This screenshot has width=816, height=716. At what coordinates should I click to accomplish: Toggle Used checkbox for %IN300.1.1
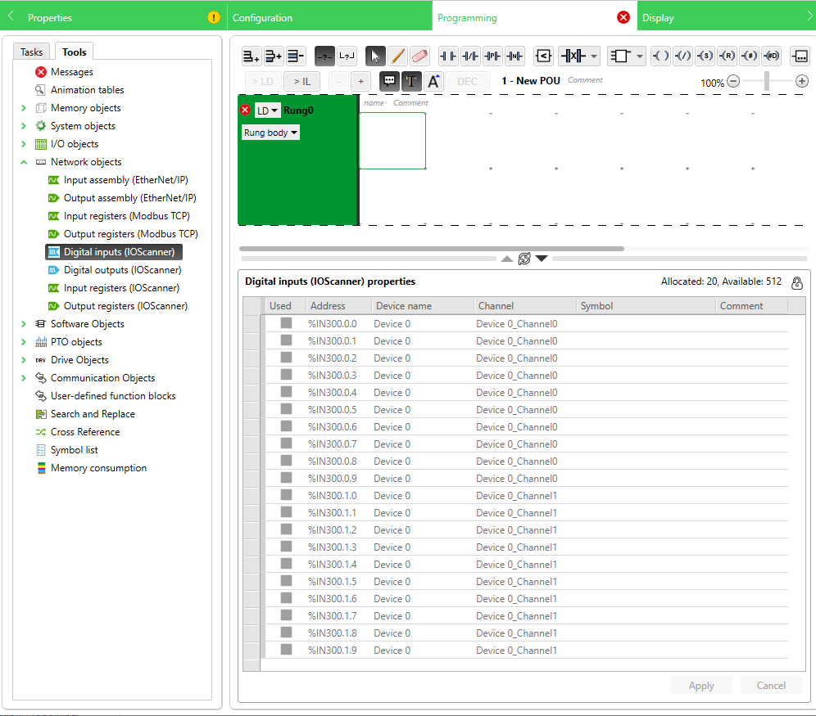286,511
